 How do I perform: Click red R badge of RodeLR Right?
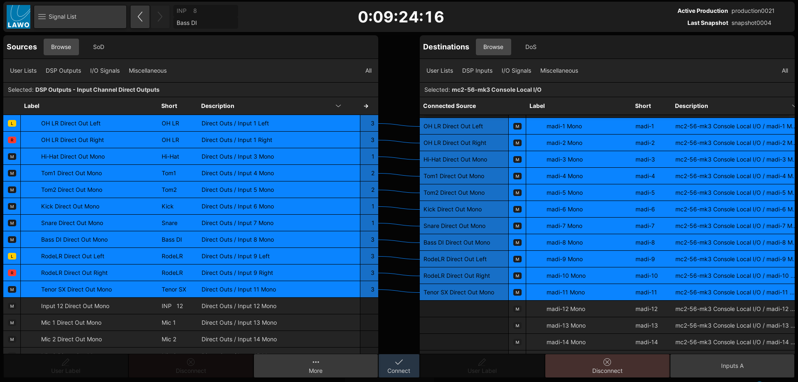[x=12, y=273]
